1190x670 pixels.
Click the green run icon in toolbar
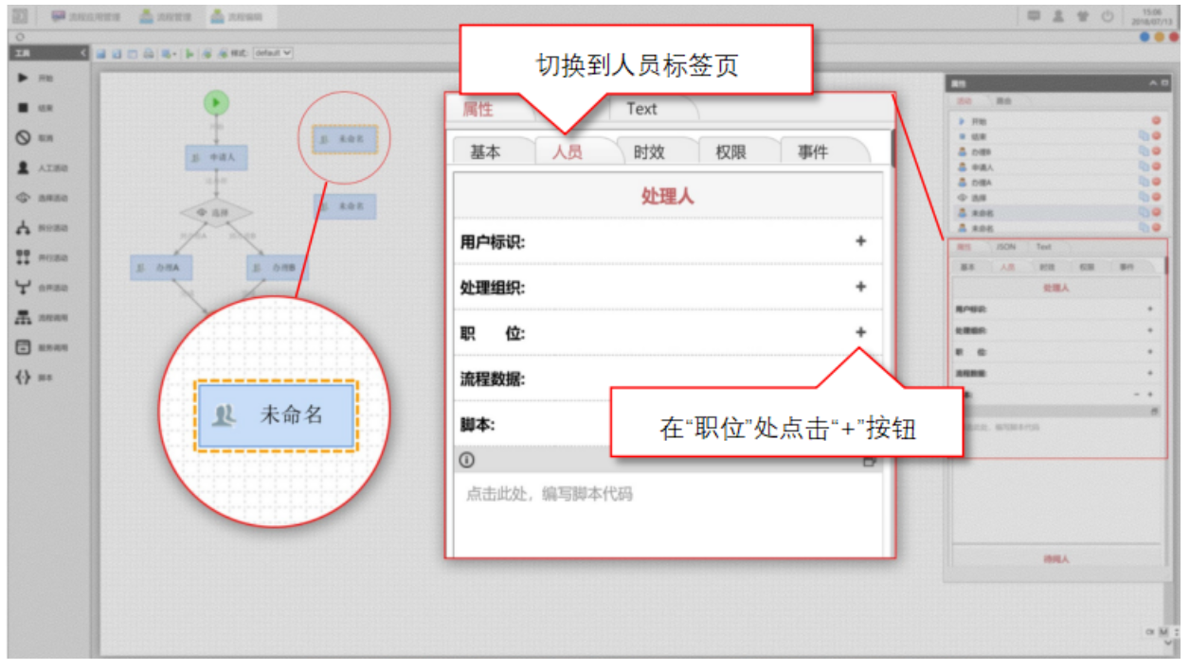tap(189, 54)
